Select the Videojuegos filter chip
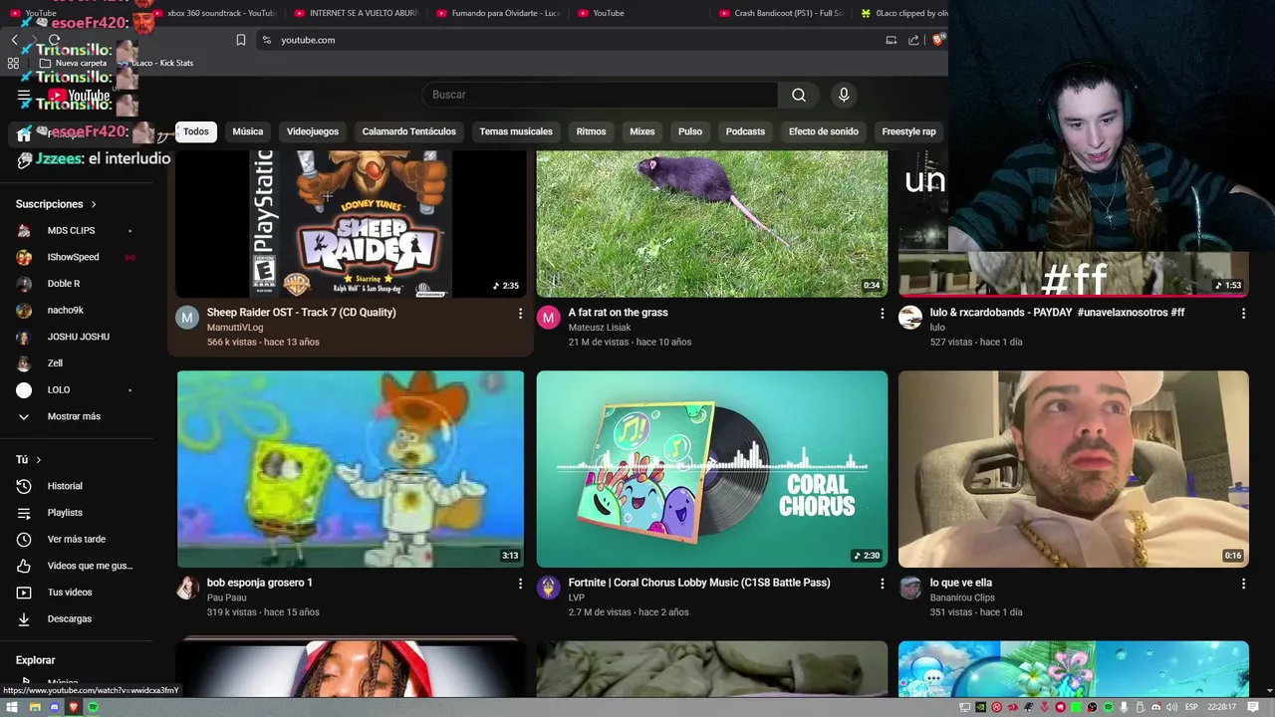 (x=313, y=131)
